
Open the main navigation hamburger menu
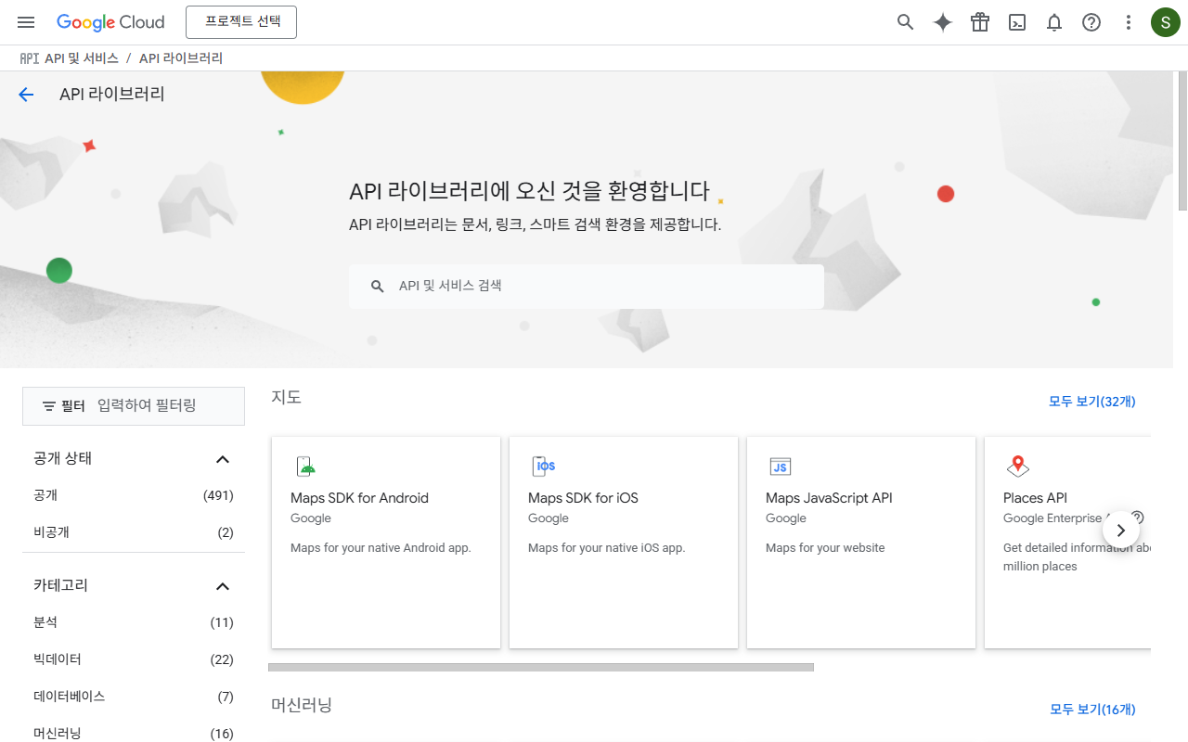[26, 22]
